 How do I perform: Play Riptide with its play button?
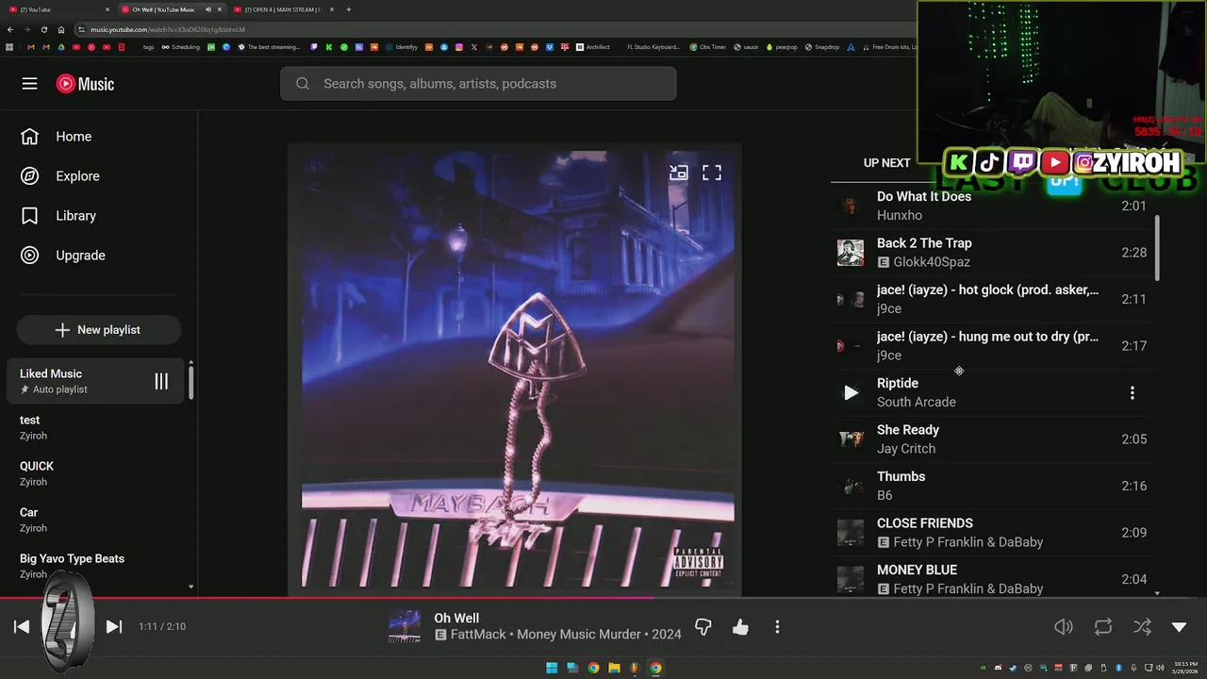[851, 393]
